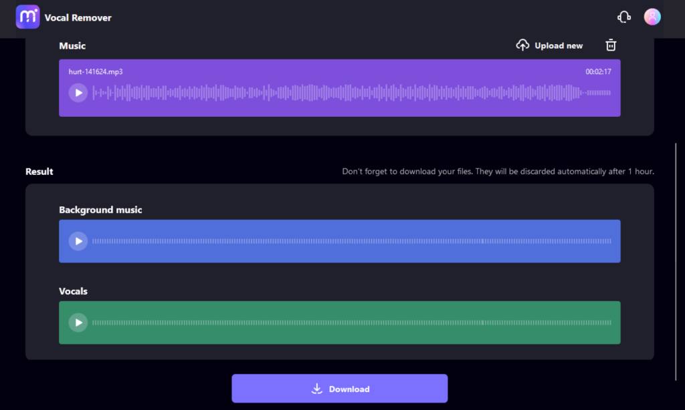The width and height of the screenshot is (685, 410).
Task: Click the Result section heading
Action: pos(39,171)
